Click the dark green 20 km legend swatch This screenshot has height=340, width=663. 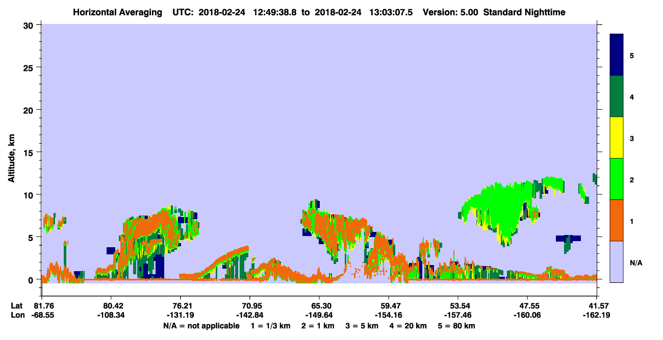pos(617,96)
